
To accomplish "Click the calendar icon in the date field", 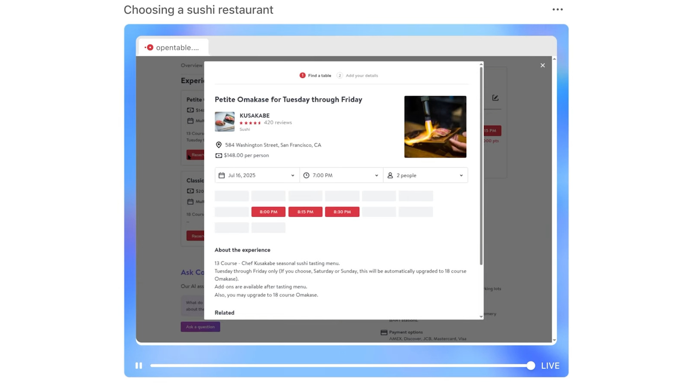I will click(222, 175).
